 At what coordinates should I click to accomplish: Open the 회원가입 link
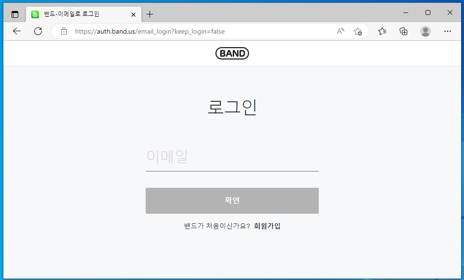click(267, 226)
